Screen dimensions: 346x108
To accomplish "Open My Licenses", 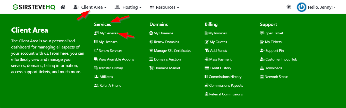I will (108, 42).
